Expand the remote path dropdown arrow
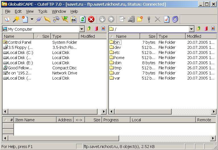The width and height of the screenshot is (218, 150). pyautogui.click(x=192, y=29)
